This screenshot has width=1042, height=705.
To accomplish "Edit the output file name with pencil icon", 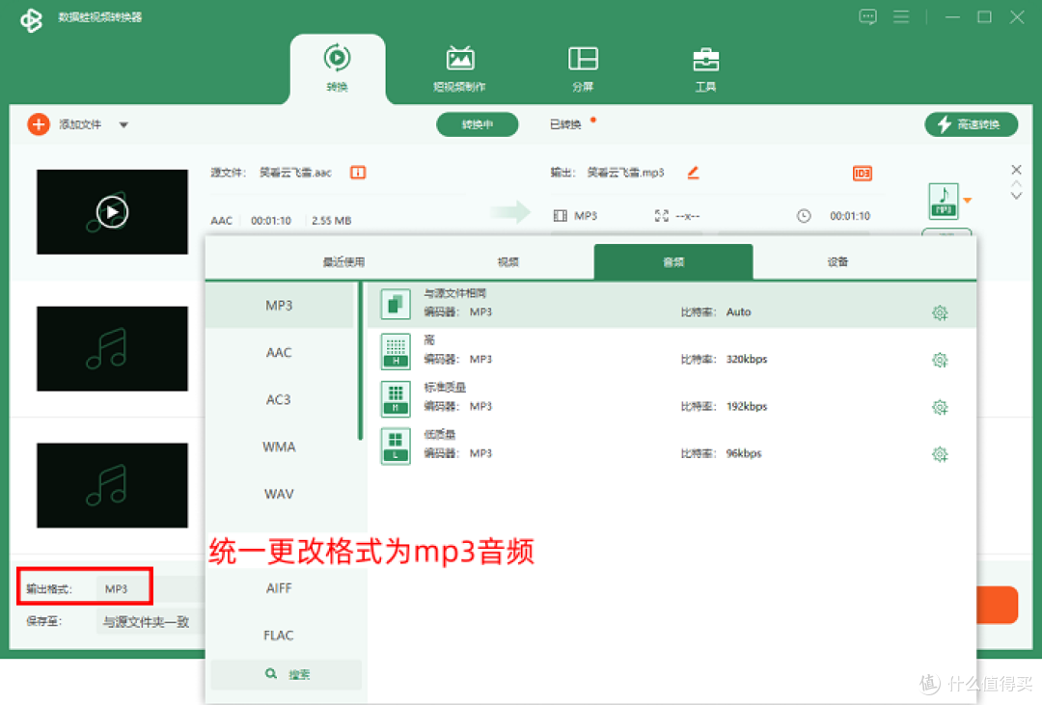I will [x=693, y=173].
